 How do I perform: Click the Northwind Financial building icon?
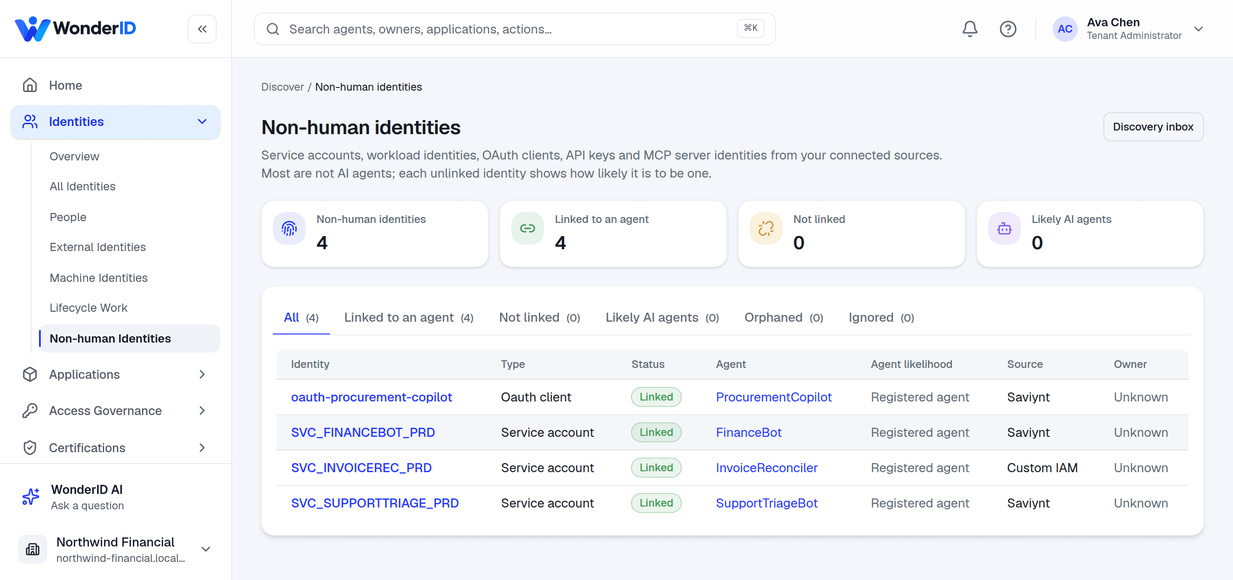[x=33, y=549]
